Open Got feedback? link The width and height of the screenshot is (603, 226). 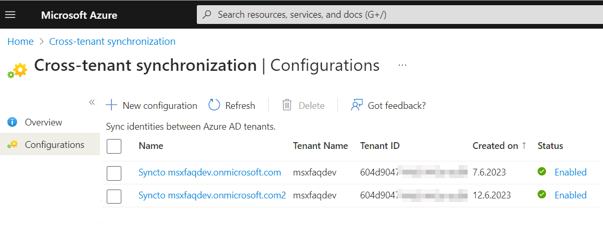coord(397,106)
